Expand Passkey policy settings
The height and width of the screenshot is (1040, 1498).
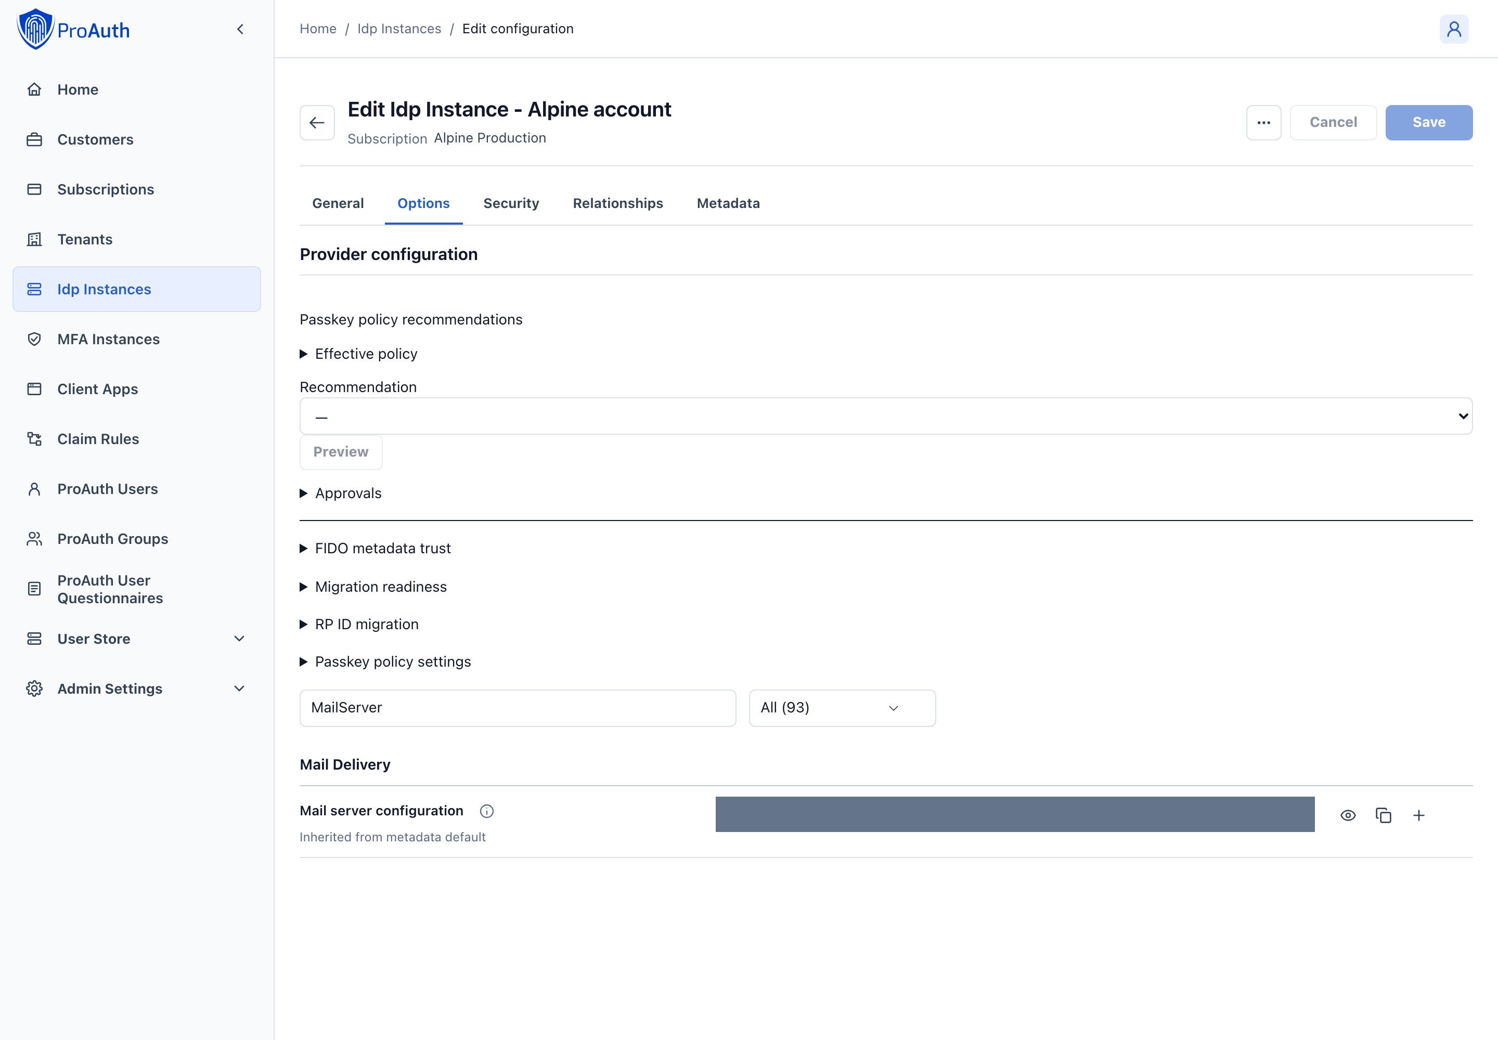click(x=385, y=662)
